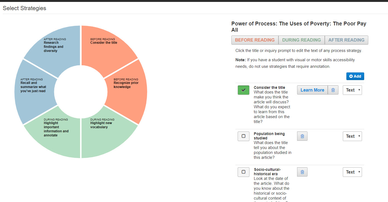Check the Population being studied checkbox
The image size is (388, 202).
[243, 136]
